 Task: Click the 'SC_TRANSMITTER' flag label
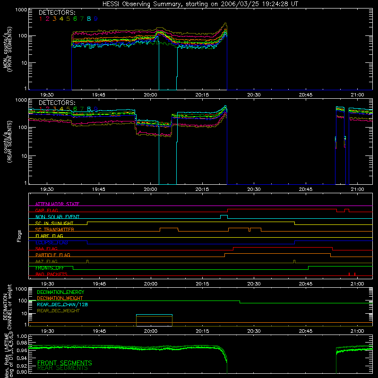coord(55,230)
